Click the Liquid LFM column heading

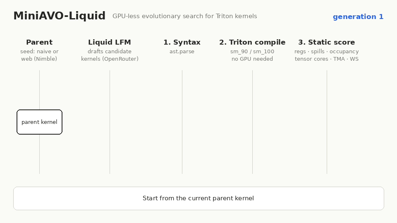click(x=109, y=42)
